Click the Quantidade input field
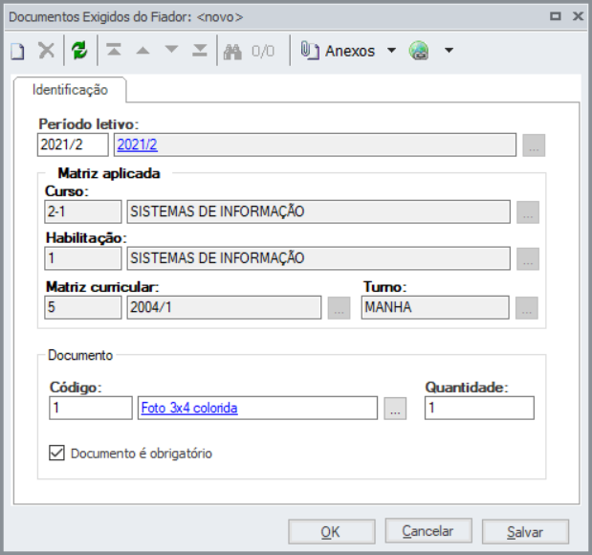 [479, 409]
